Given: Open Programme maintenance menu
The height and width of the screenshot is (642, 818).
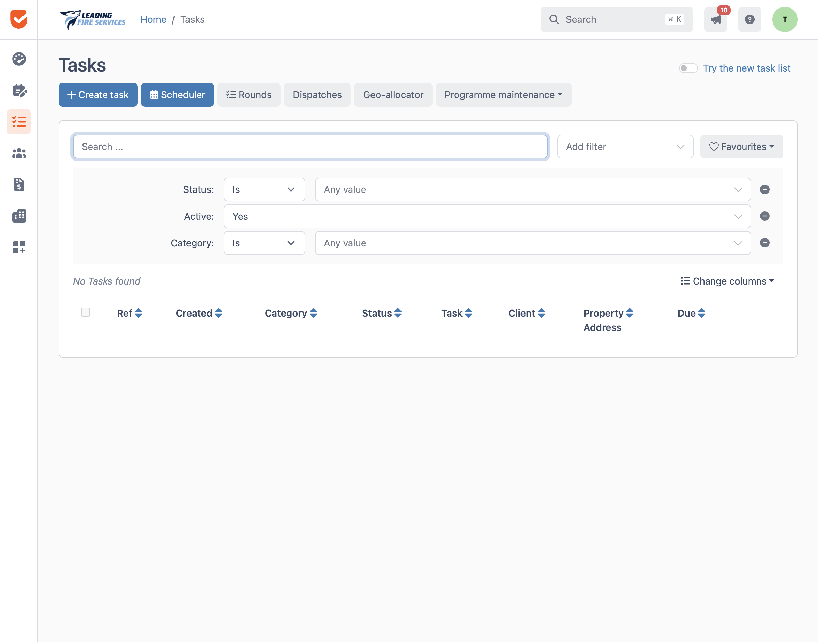Looking at the screenshot, I should pyautogui.click(x=503, y=95).
